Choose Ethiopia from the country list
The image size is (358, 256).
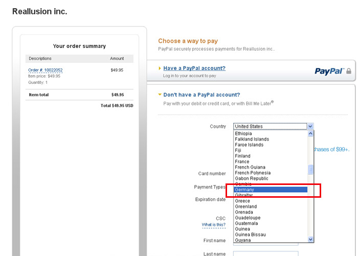[x=271, y=133]
